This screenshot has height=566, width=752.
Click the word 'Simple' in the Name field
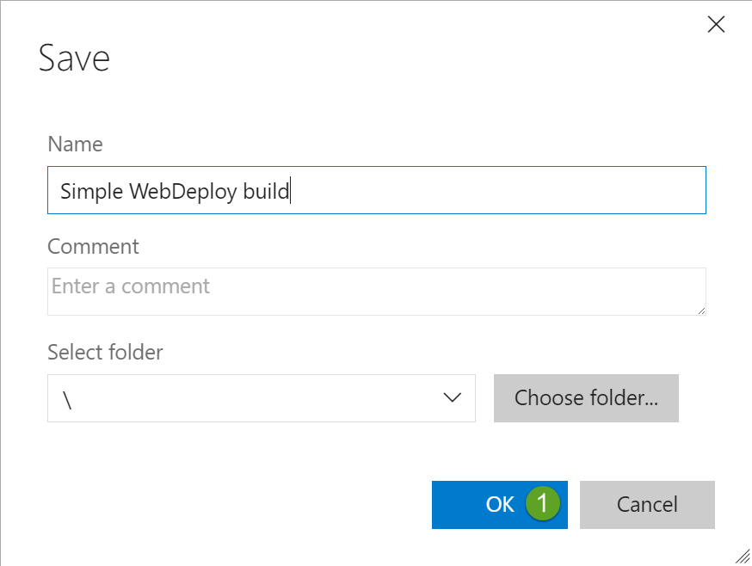point(91,191)
